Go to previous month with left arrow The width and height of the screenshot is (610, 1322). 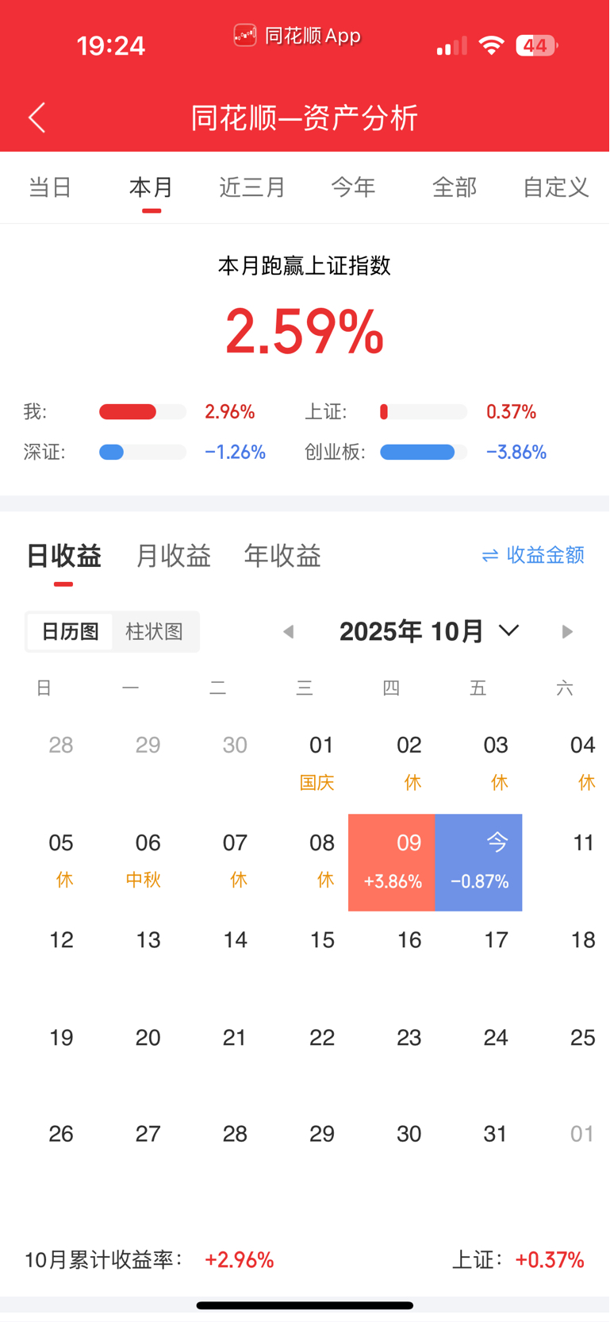click(289, 632)
